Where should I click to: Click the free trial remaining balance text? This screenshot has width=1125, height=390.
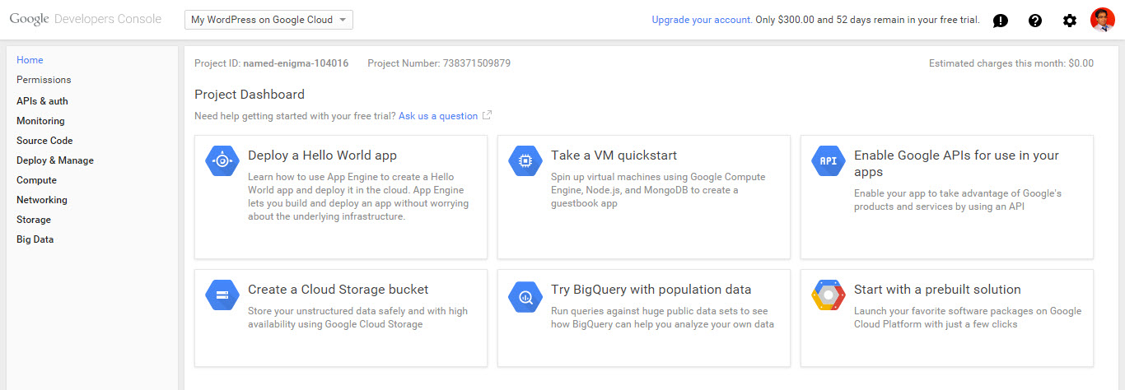point(867,20)
